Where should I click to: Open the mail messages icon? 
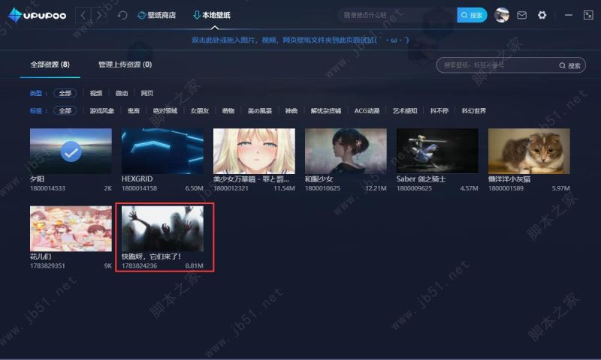[521, 15]
